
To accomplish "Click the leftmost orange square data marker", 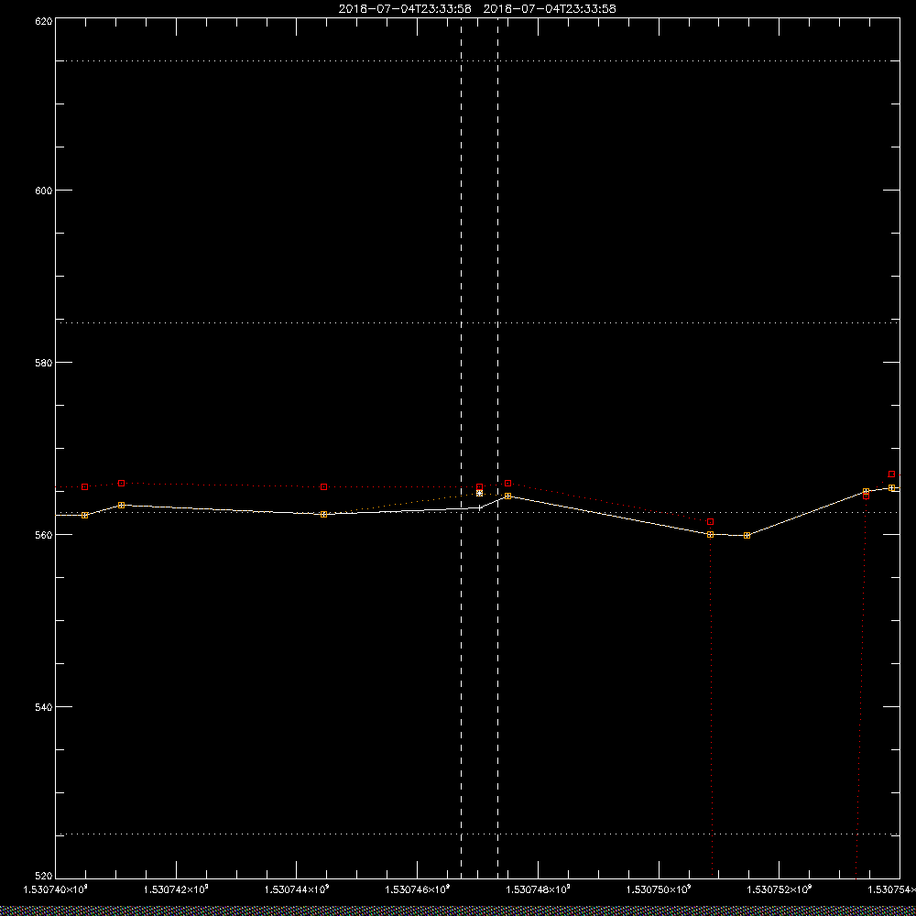I will click(84, 515).
